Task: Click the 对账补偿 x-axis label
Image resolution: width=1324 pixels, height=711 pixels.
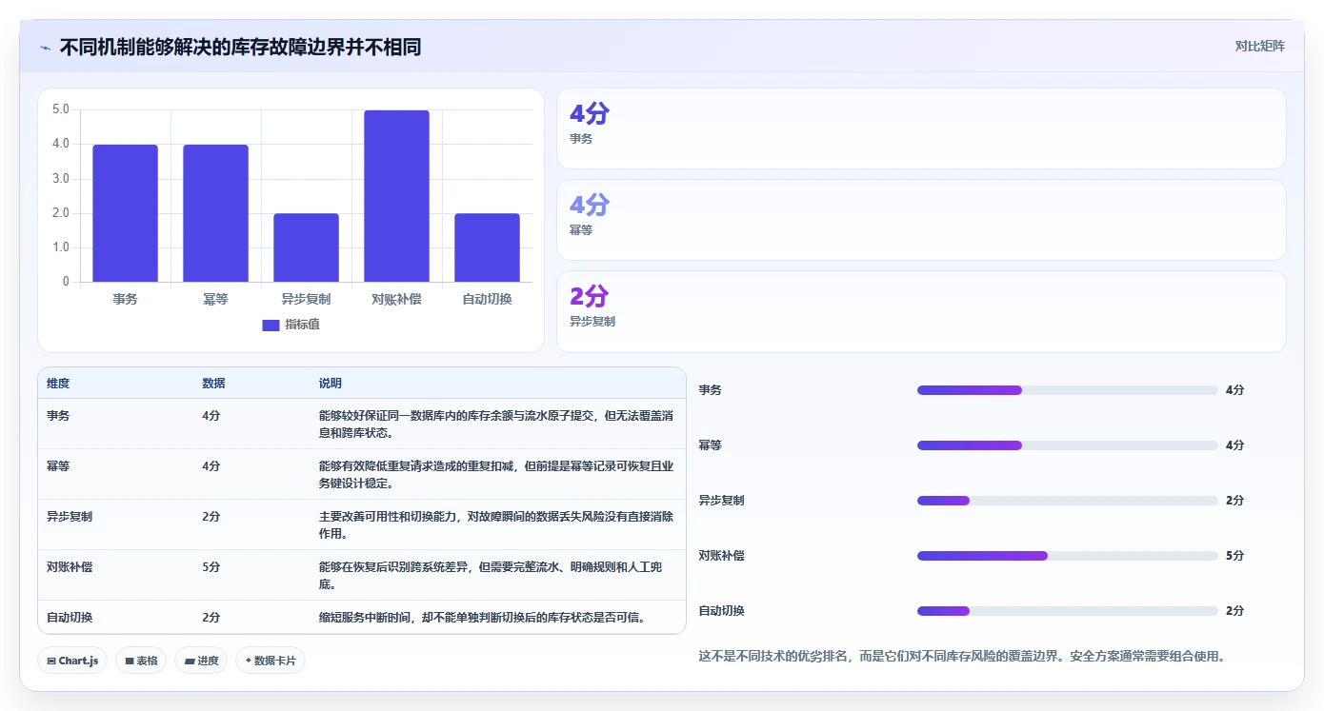Action: [396, 299]
